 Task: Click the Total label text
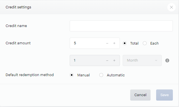[134, 43]
